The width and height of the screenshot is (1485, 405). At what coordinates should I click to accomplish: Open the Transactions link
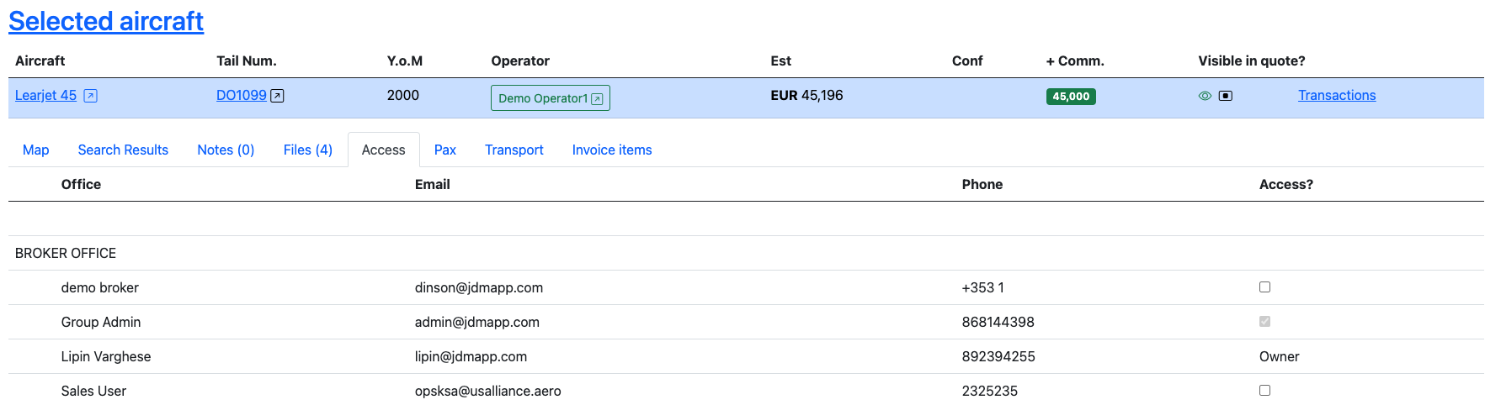click(x=1336, y=96)
